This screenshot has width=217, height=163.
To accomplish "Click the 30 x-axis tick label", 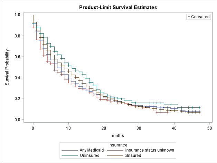I will 139,128.
